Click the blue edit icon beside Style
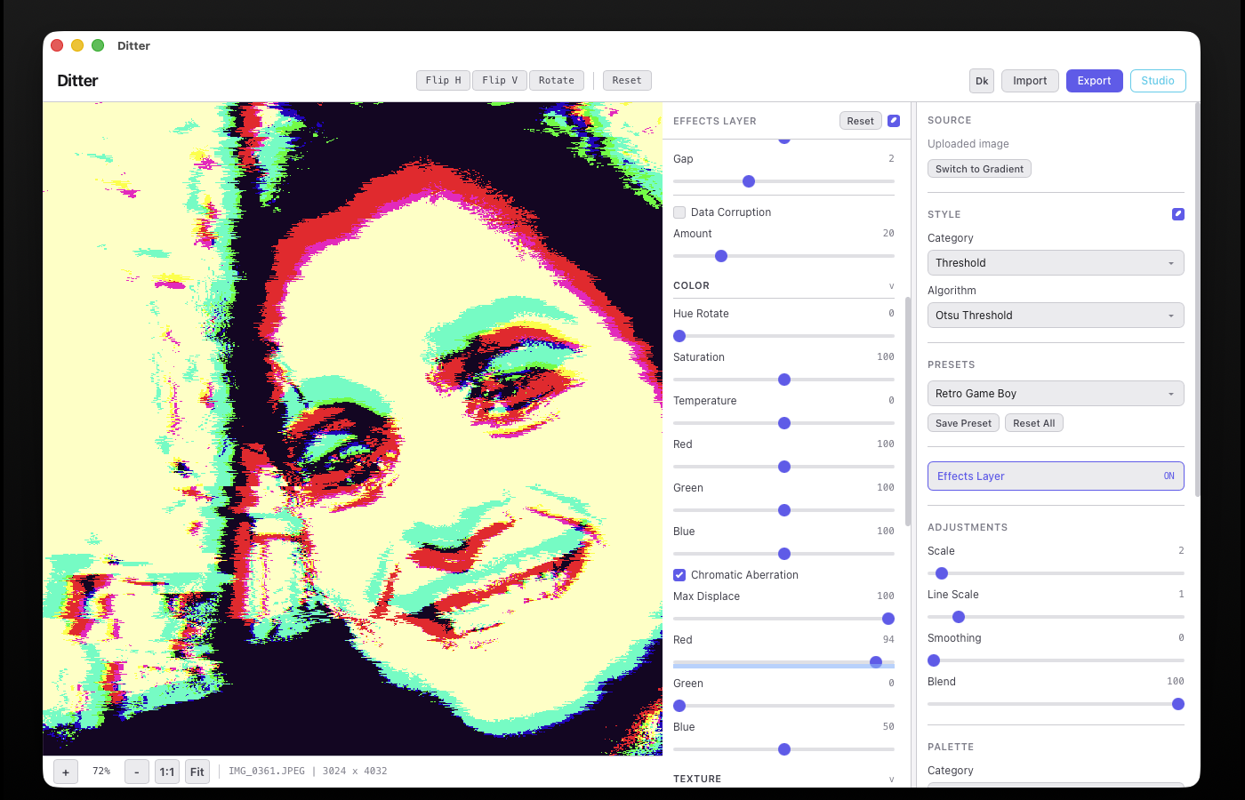Screen dimensions: 1245x800 coord(1177,214)
